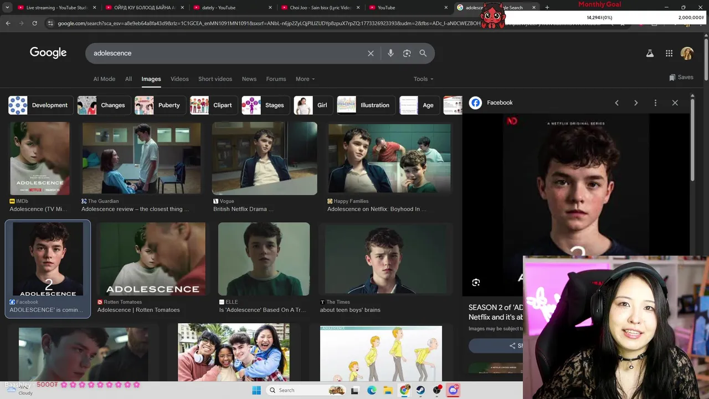Expand the More dropdown

tap(305, 79)
